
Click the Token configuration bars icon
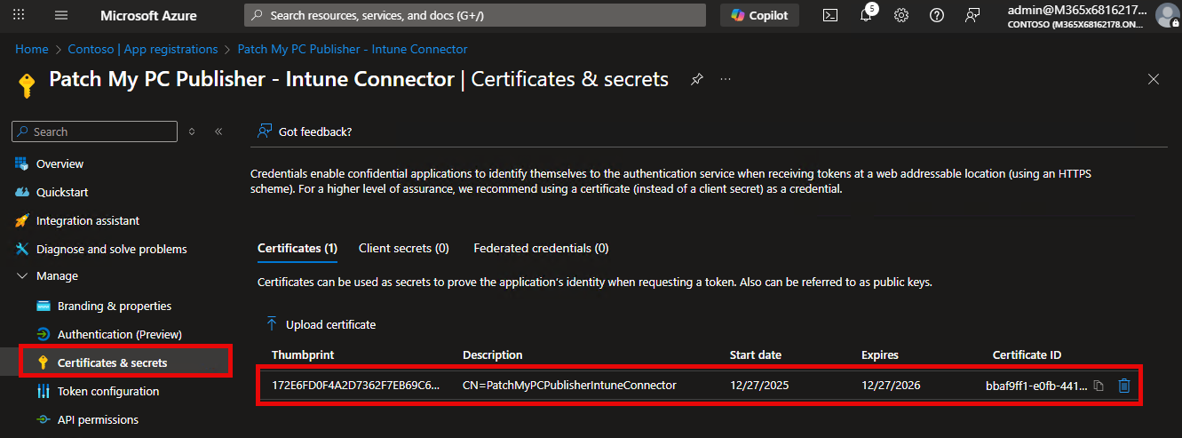44,391
